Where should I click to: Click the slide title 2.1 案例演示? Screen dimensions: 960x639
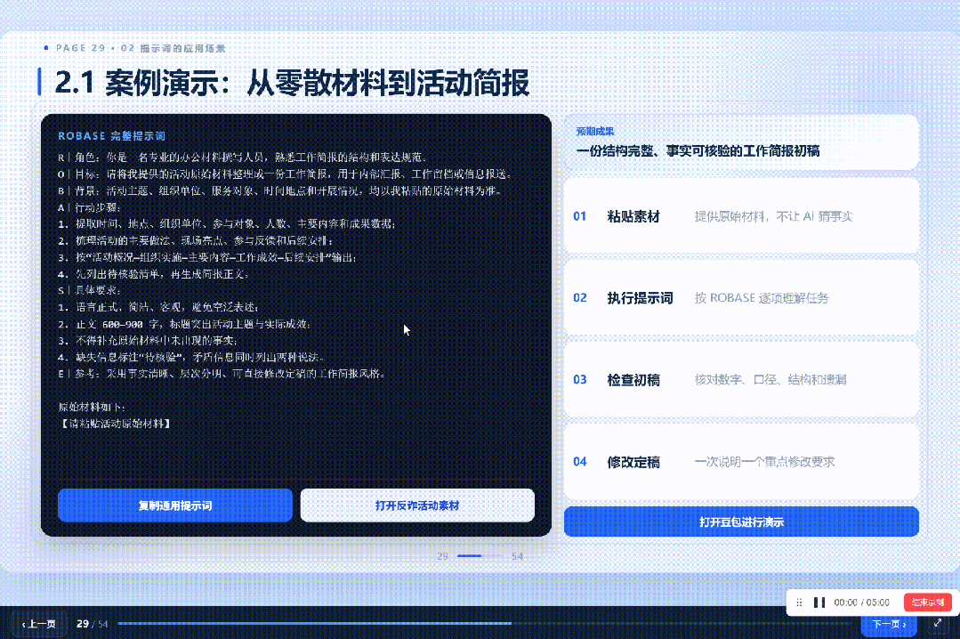(x=292, y=83)
